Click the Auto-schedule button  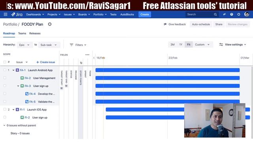coord(201,24)
